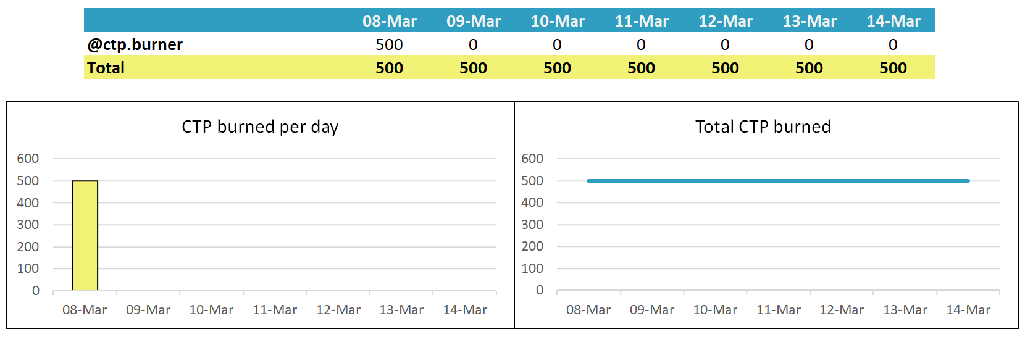Click the 08-Mar table header cell

pyautogui.click(x=390, y=21)
